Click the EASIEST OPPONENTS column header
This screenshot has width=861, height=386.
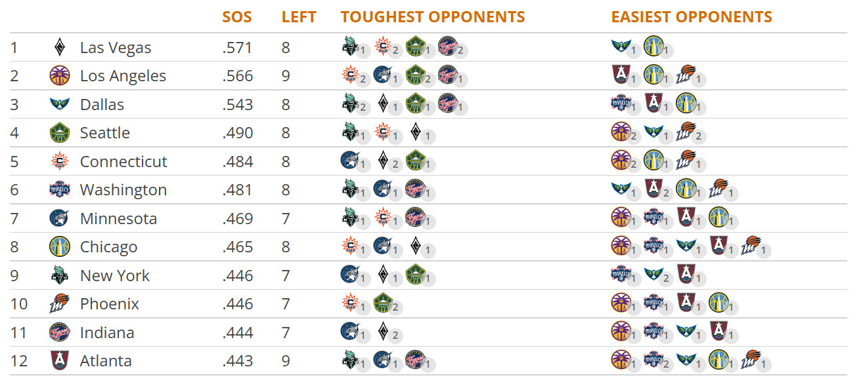(x=692, y=17)
